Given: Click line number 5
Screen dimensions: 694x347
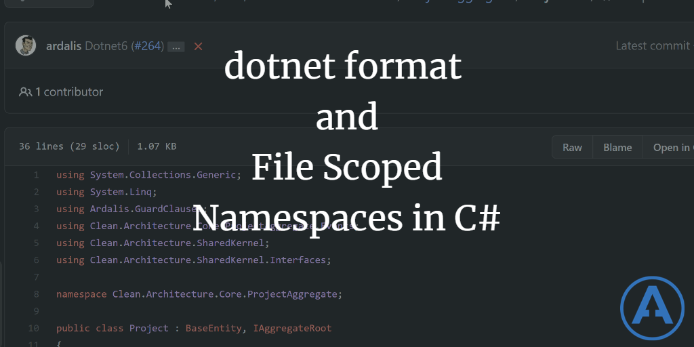Looking at the screenshot, I should (37, 243).
